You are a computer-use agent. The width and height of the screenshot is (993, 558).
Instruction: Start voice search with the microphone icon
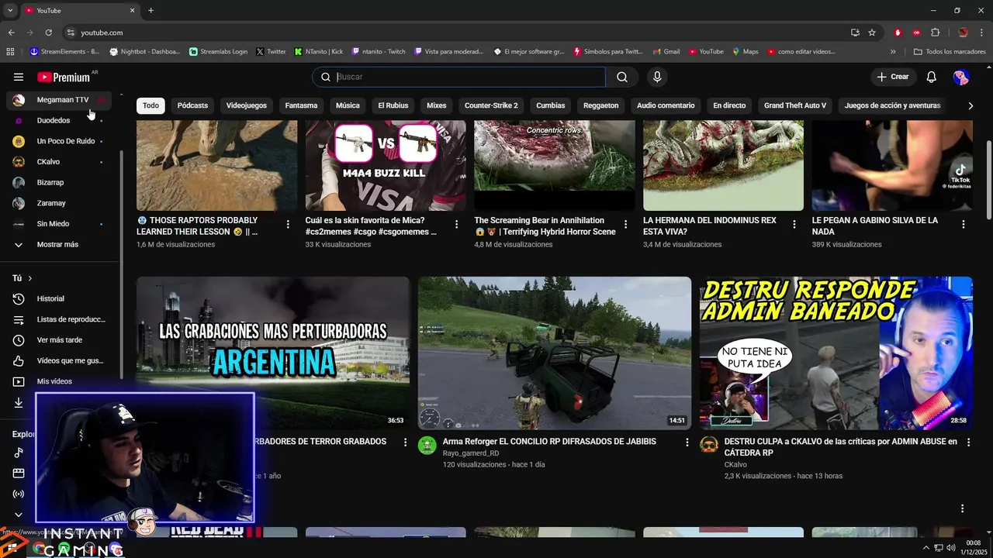[x=657, y=77]
